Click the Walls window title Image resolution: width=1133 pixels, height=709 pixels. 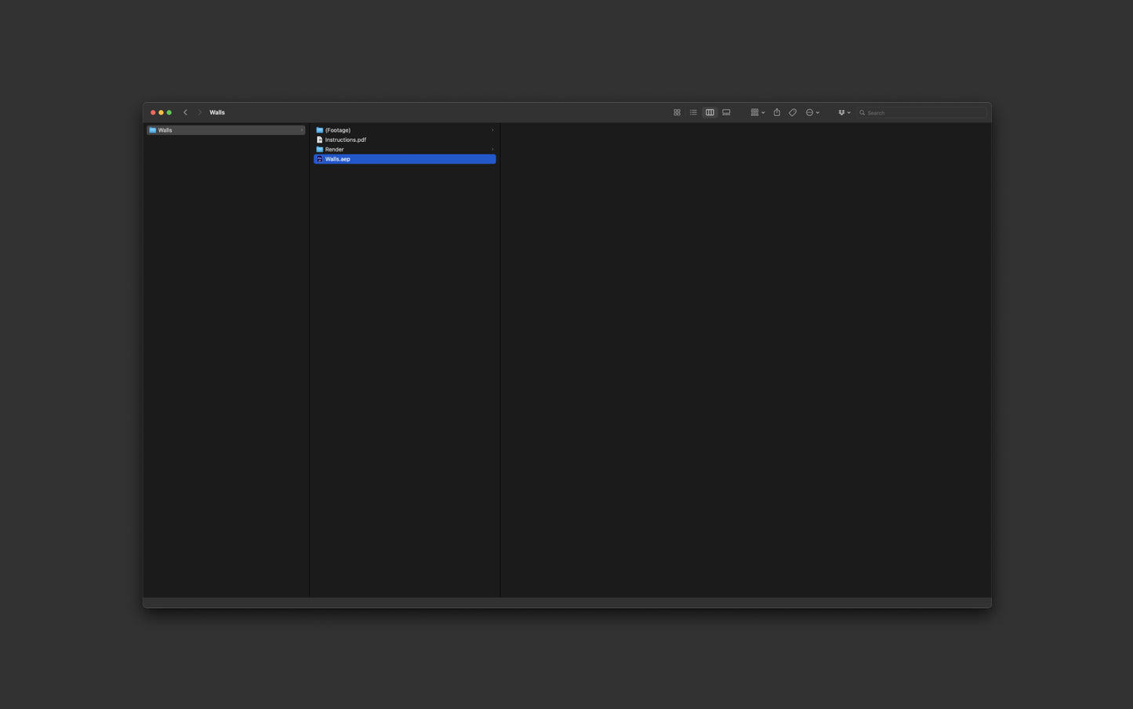pos(217,112)
